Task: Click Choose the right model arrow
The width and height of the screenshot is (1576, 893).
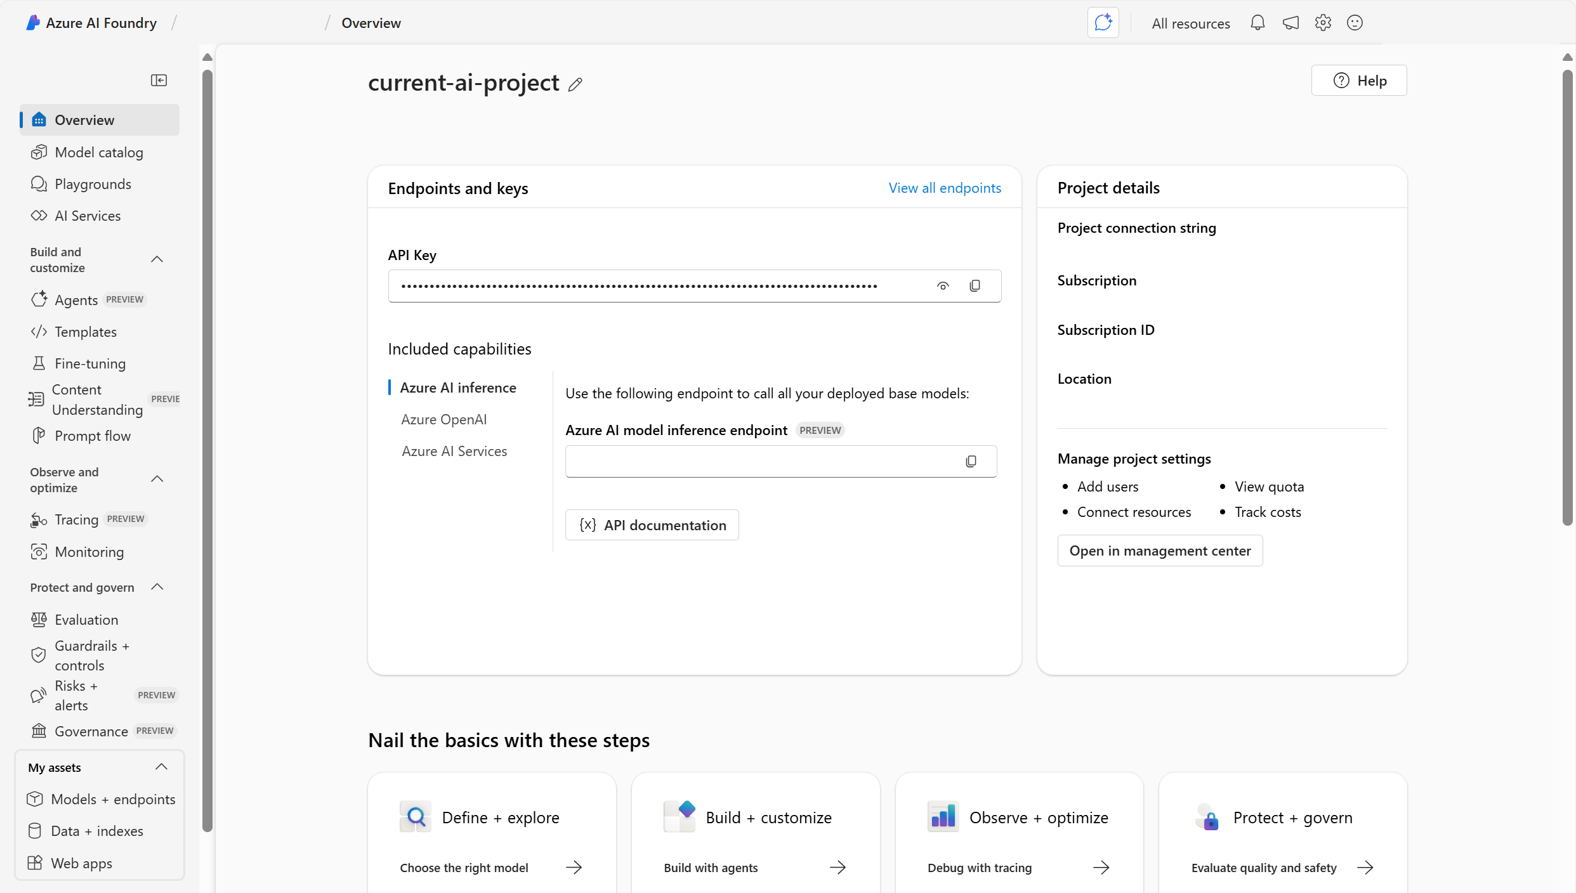Action: [574, 868]
